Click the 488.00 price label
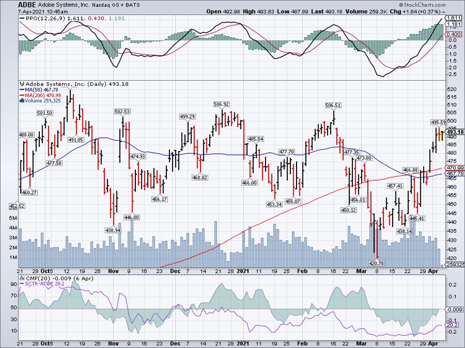Image resolution: width=465 pixels, height=348 pixels. 26,134
